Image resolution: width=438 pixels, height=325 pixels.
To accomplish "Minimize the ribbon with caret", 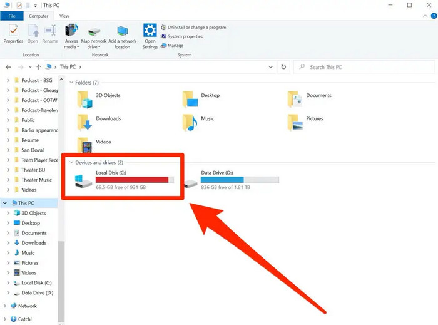I will [425, 16].
